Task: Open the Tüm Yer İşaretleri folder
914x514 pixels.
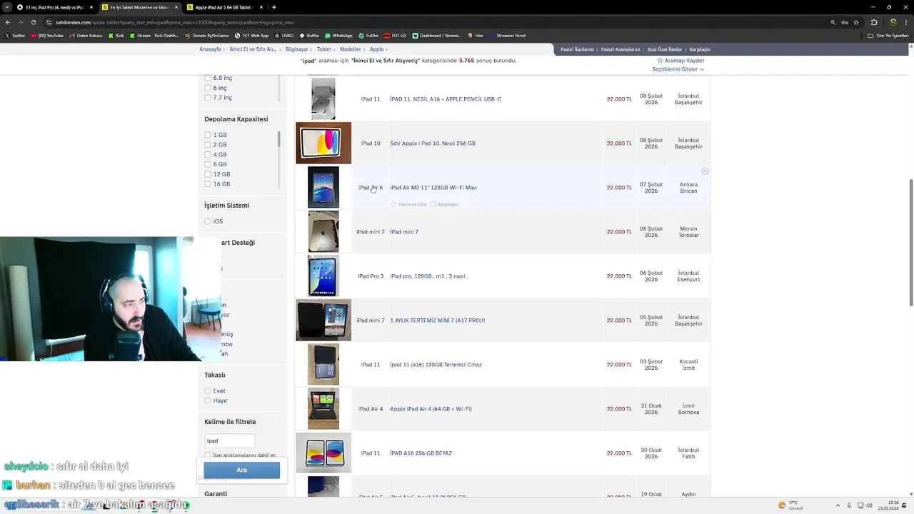Action: point(888,35)
